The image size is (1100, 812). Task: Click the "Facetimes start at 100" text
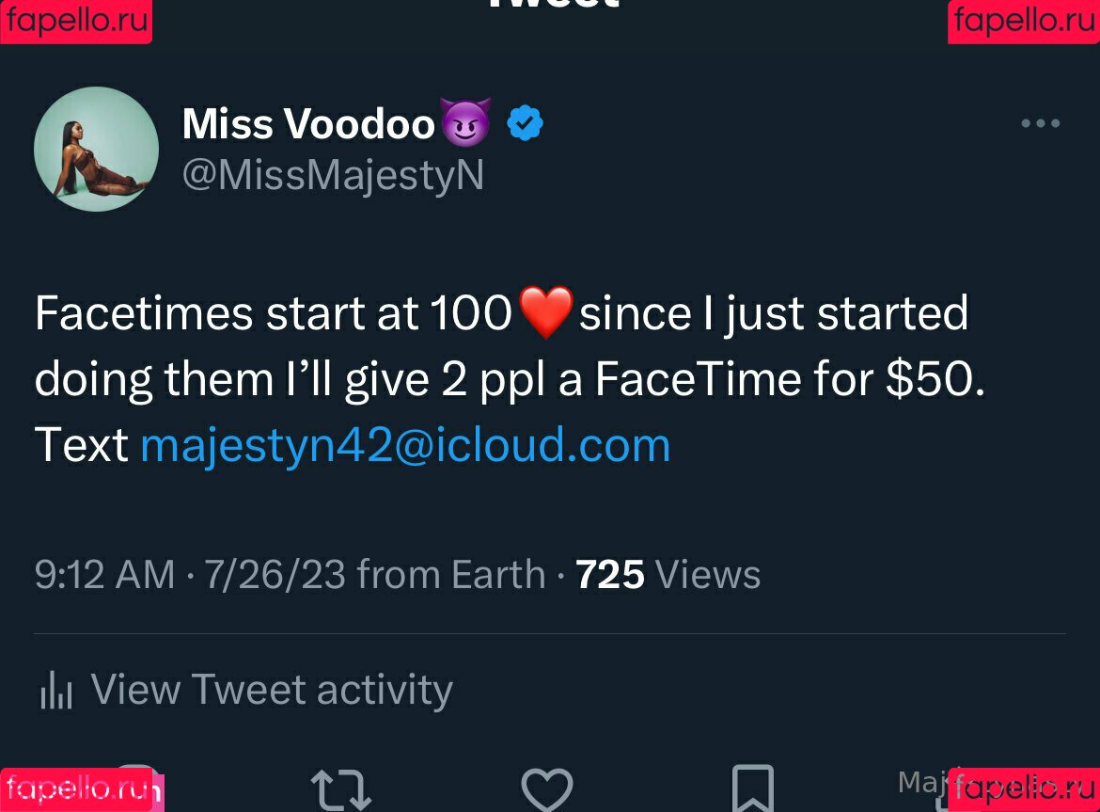click(x=273, y=313)
